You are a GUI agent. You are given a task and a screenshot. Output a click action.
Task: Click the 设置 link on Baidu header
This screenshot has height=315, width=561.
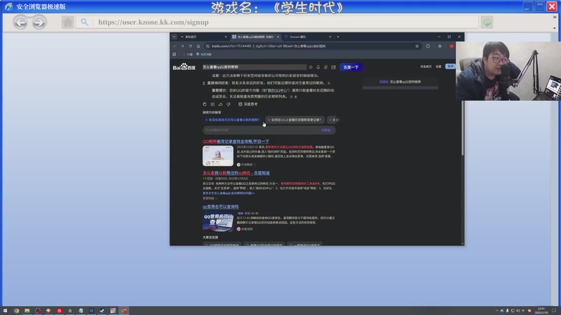tap(439, 66)
